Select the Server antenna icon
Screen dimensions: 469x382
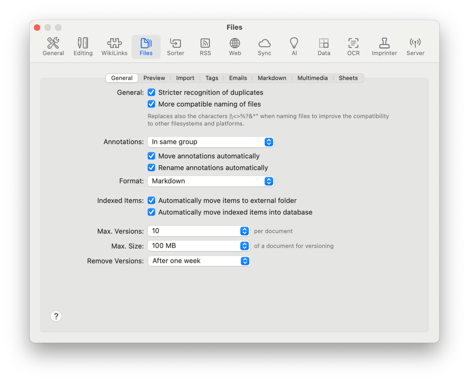415,47
